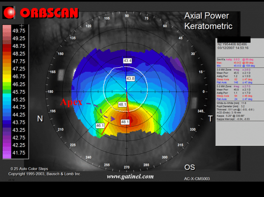Click the Bausch & Lomb copyright line
The image size is (264, 197).
[x=45, y=174]
